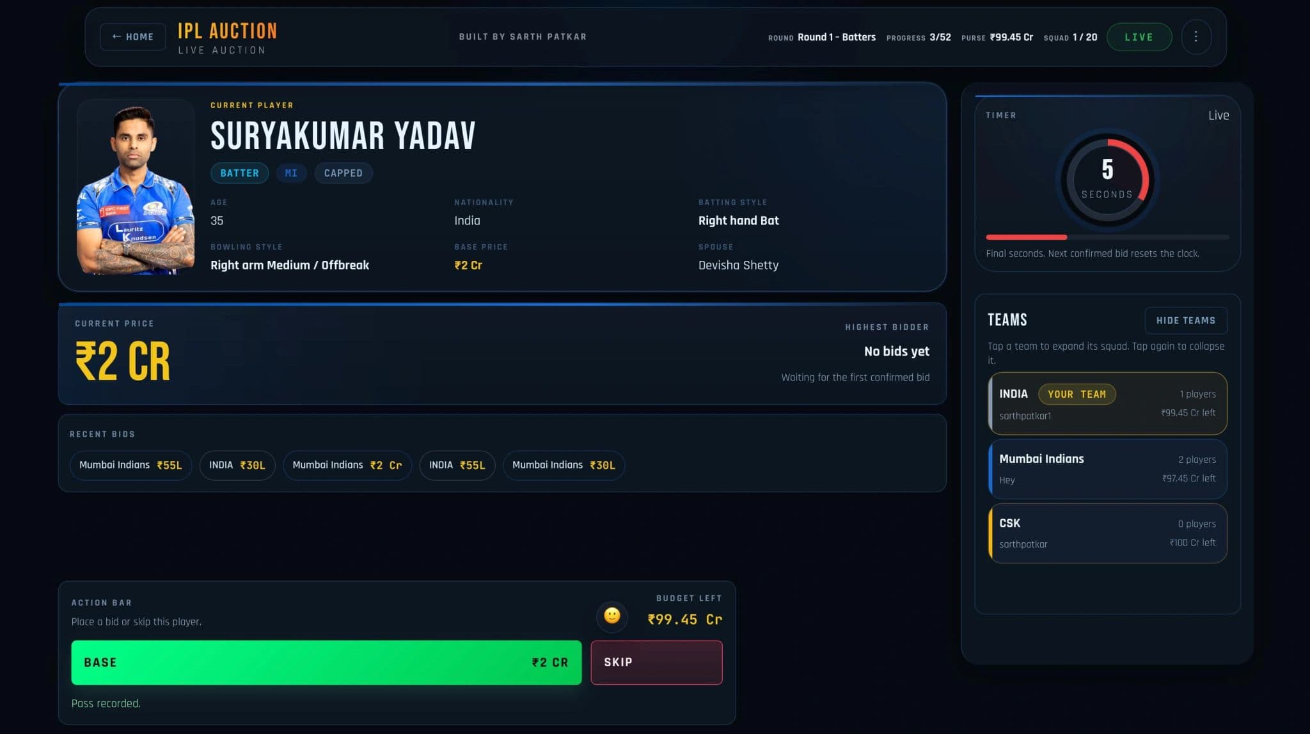
Task: Go back using the Home button
Action: click(x=133, y=36)
